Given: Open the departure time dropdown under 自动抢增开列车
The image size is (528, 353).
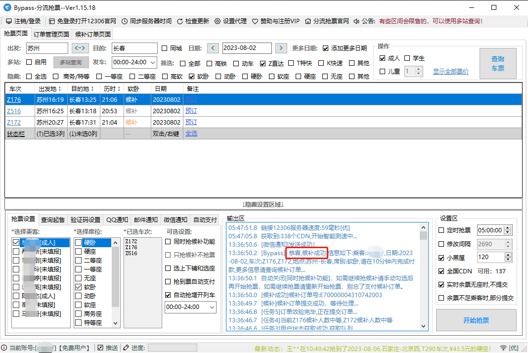Looking at the screenshot, I should pos(212,308).
